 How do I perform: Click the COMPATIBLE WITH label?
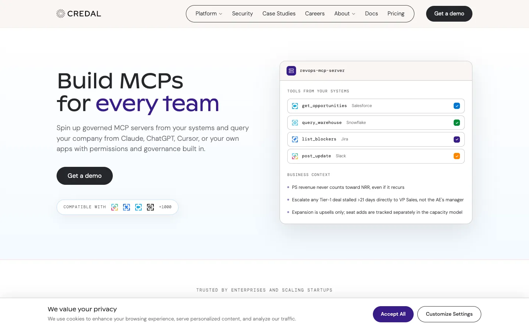84,207
